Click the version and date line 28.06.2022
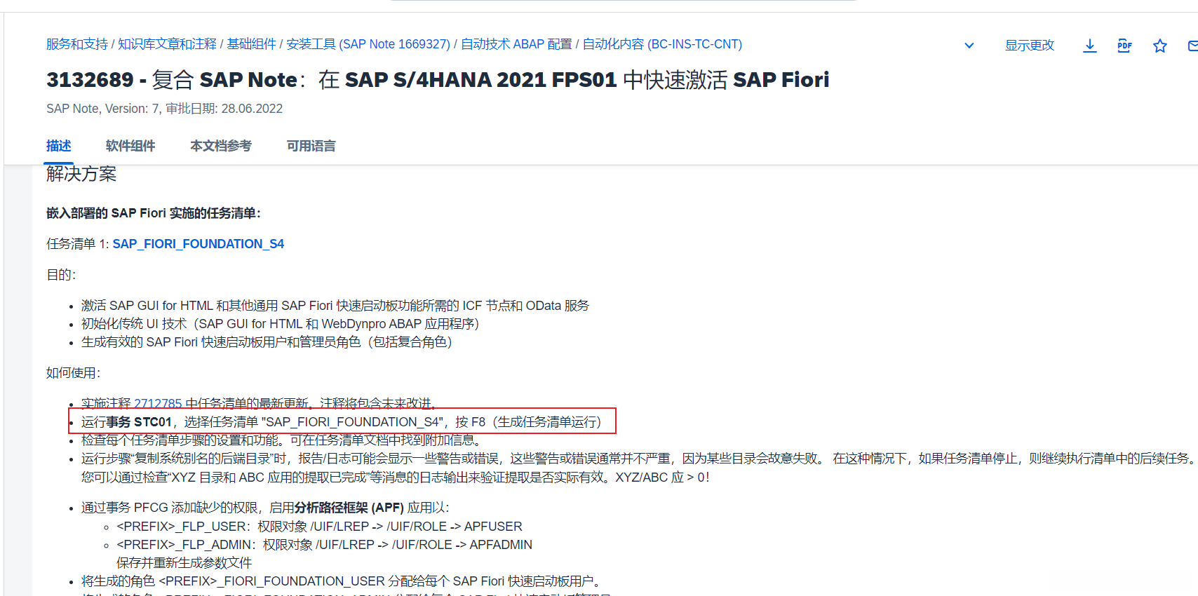Image resolution: width=1198 pixels, height=596 pixels. click(165, 109)
